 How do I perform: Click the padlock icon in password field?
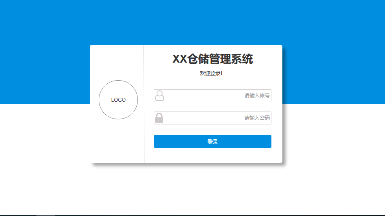(x=159, y=118)
